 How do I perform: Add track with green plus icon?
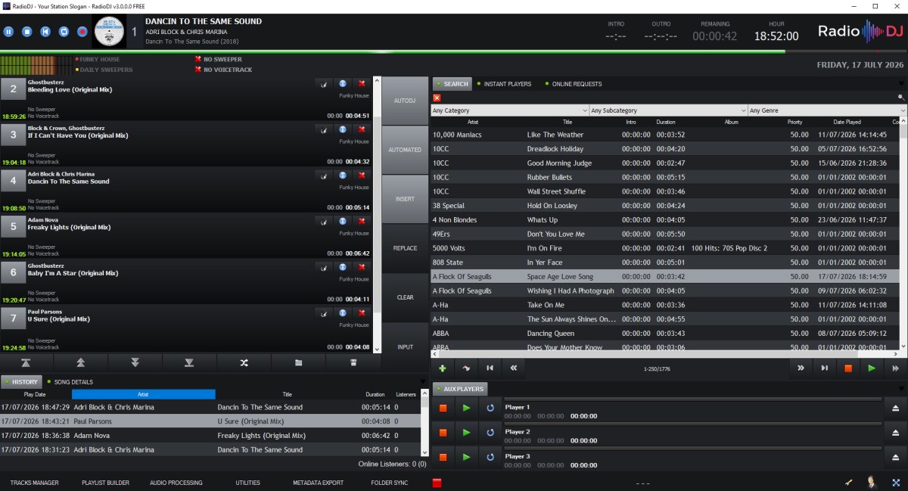point(443,368)
